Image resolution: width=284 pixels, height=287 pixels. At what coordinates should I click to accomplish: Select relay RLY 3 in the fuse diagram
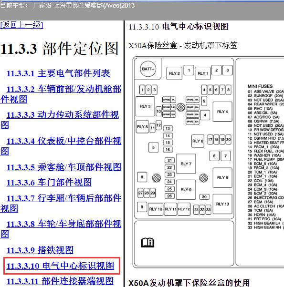[x=145, y=106]
